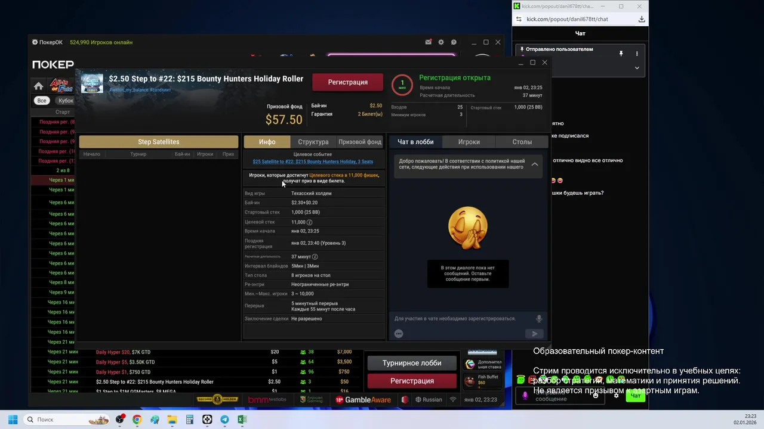Switch to the Структура tab
764x429 pixels.
[x=313, y=142]
